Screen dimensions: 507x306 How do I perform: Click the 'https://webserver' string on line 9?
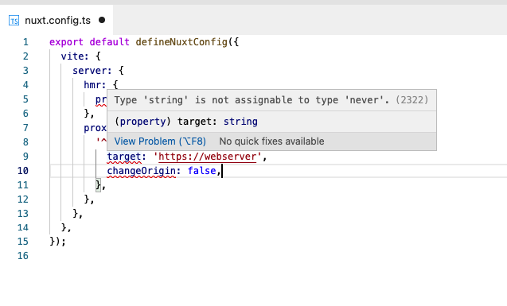207,157
